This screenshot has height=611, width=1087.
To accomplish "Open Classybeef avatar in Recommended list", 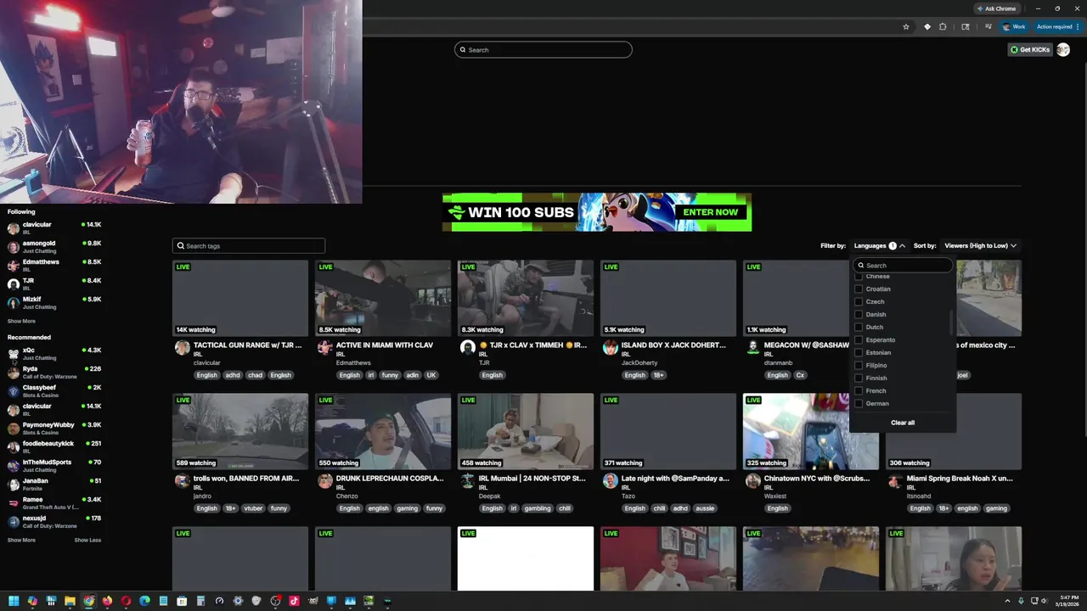I will (x=13, y=391).
